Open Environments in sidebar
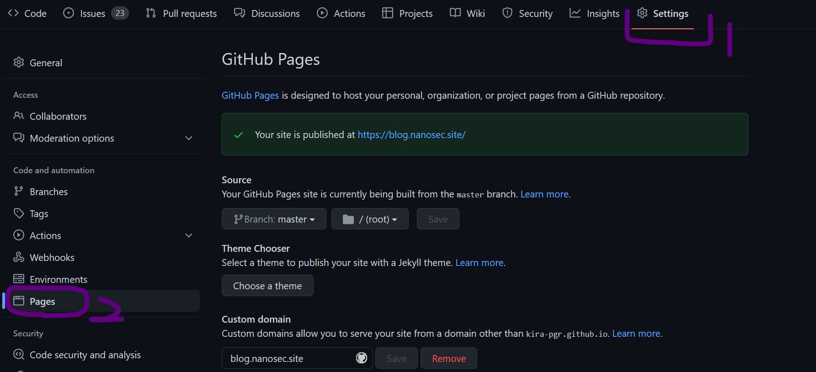This screenshot has height=372, width=816. (101, 279)
